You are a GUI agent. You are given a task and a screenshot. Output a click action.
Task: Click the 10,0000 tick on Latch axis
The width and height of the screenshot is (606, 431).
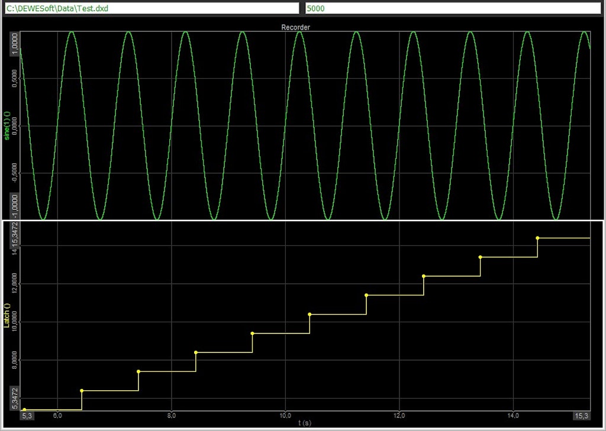(x=15, y=322)
